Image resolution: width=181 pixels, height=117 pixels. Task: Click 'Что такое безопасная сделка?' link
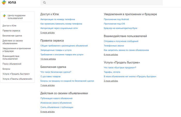coord(56,72)
